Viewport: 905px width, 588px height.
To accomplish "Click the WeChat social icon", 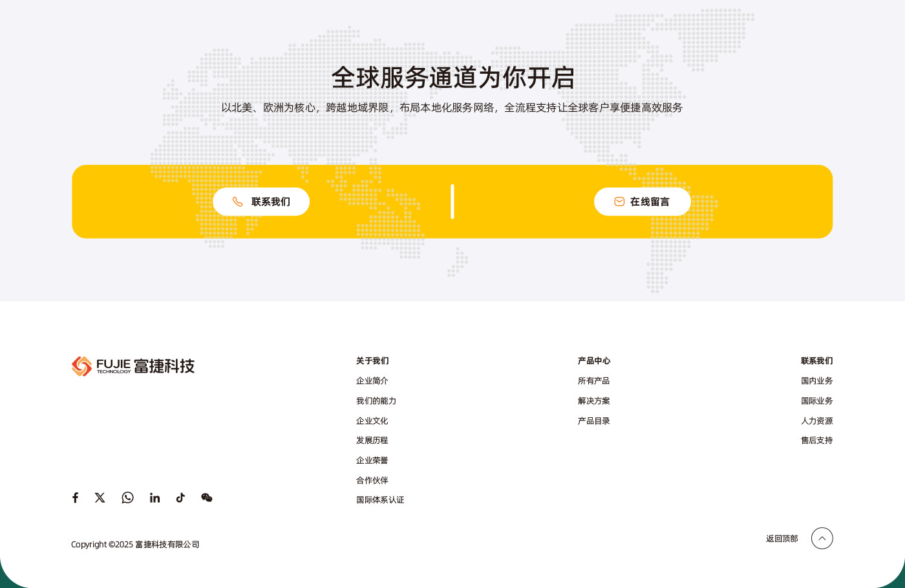I will pos(206,497).
